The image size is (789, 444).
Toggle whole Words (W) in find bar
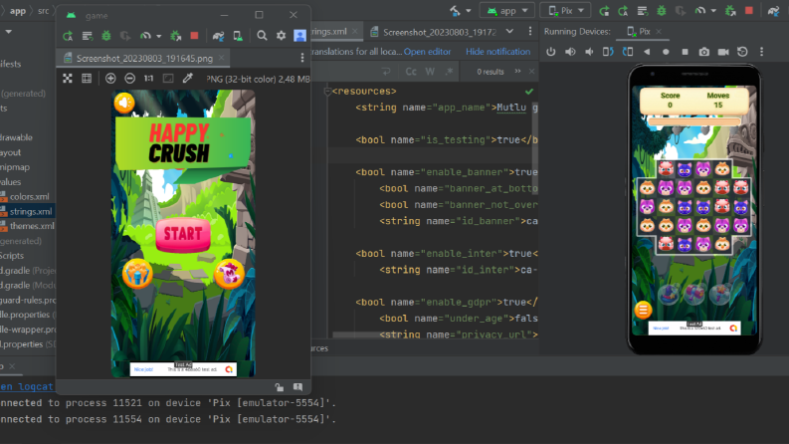[x=430, y=72]
